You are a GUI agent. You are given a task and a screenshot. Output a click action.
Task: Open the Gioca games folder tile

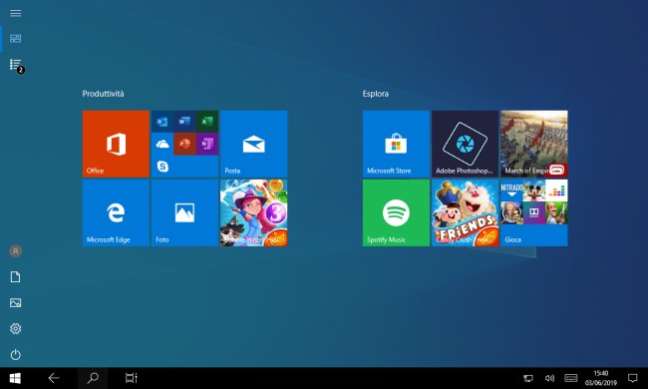point(534,212)
